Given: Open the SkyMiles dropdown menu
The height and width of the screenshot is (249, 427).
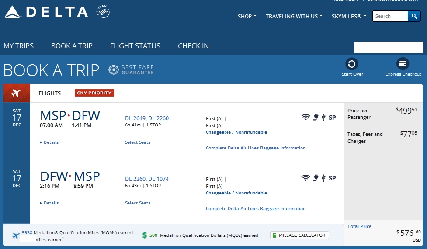Looking at the screenshot, I should (x=348, y=17).
